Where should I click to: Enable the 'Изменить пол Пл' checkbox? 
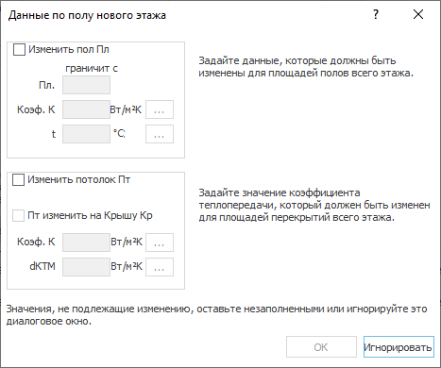click(19, 50)
